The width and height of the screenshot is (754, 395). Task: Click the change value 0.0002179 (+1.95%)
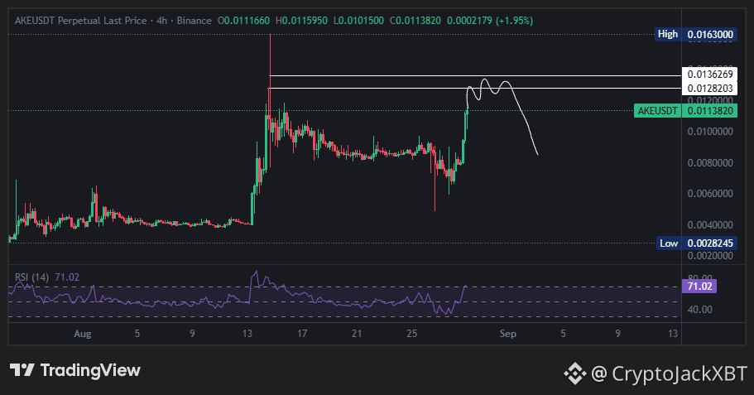point(490,21)
